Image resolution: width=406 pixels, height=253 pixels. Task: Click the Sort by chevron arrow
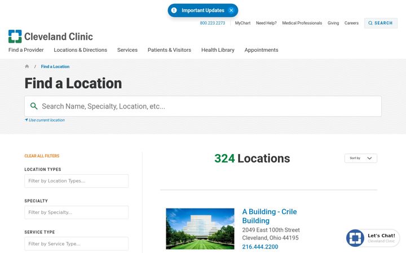369,158
